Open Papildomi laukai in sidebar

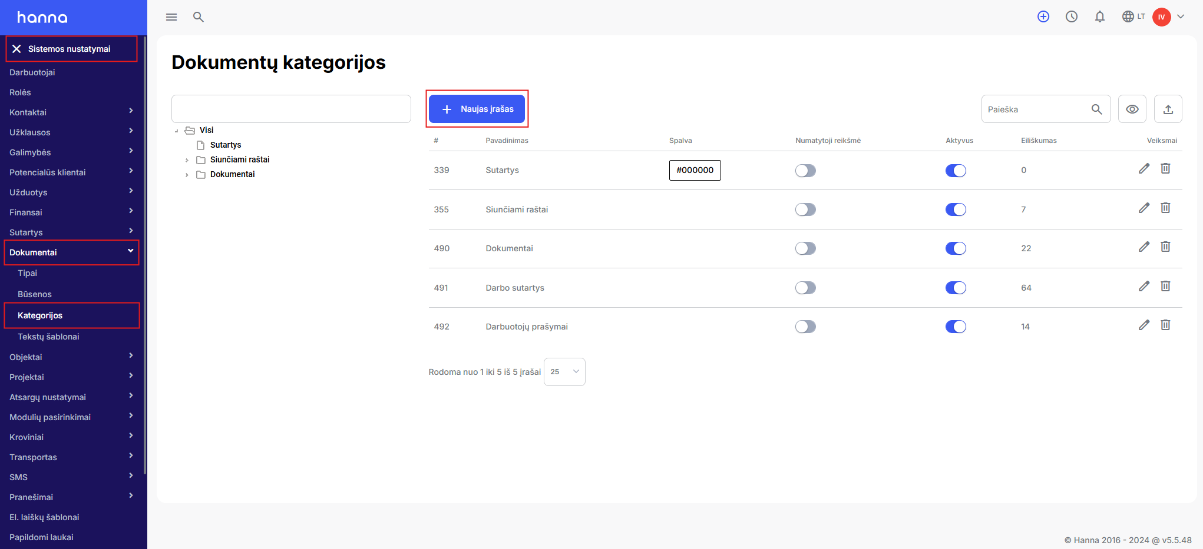[x=41, y=537]
